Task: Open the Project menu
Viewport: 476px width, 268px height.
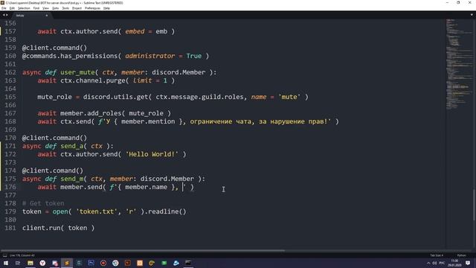Action: coord(77,8)
